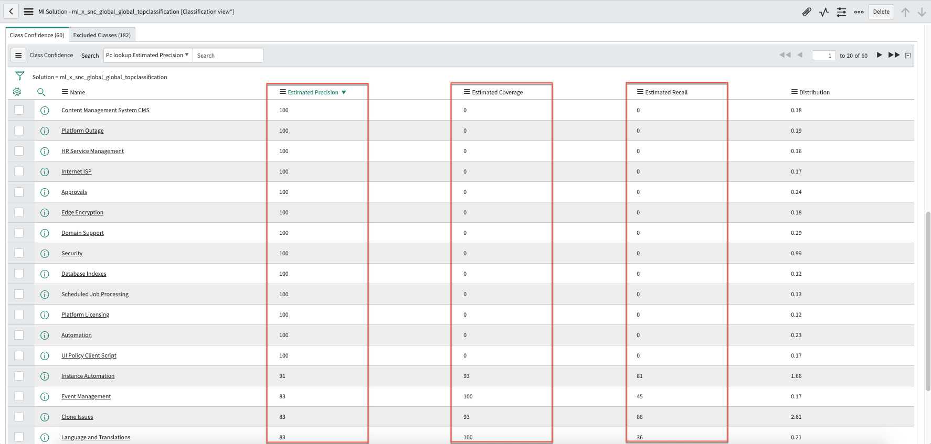This screenshot has height=444, width=931.
Task: Go to next page of list
Action: 879,55
